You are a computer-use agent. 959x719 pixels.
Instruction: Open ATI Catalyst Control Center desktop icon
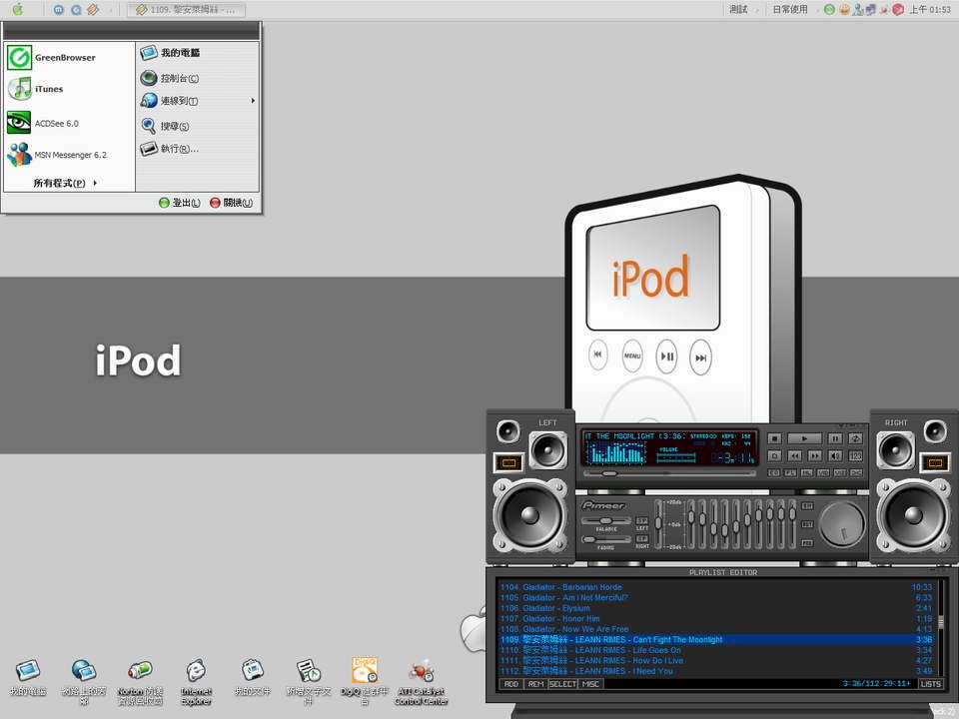422,682
